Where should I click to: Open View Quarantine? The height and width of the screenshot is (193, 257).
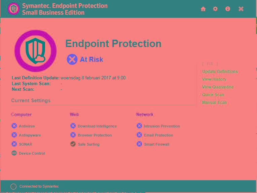click(x=218, y=87)
